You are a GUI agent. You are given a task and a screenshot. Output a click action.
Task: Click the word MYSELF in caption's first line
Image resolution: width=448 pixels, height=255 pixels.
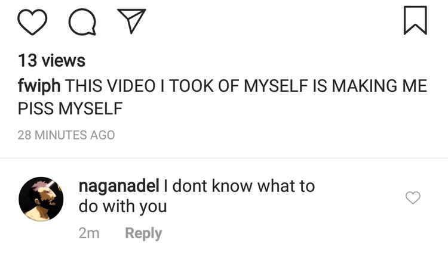pyautogui.click(x=278, y=86)
